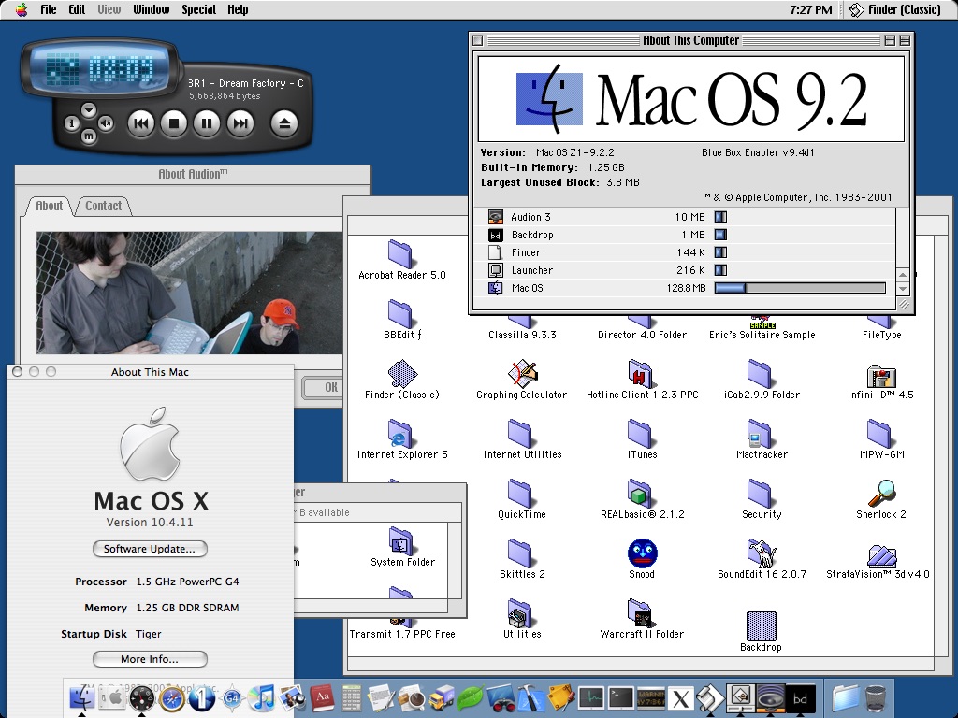Open Calculator from the Dock
The image size is (958, 718).
pyautogui.click(x=352, y=697)
